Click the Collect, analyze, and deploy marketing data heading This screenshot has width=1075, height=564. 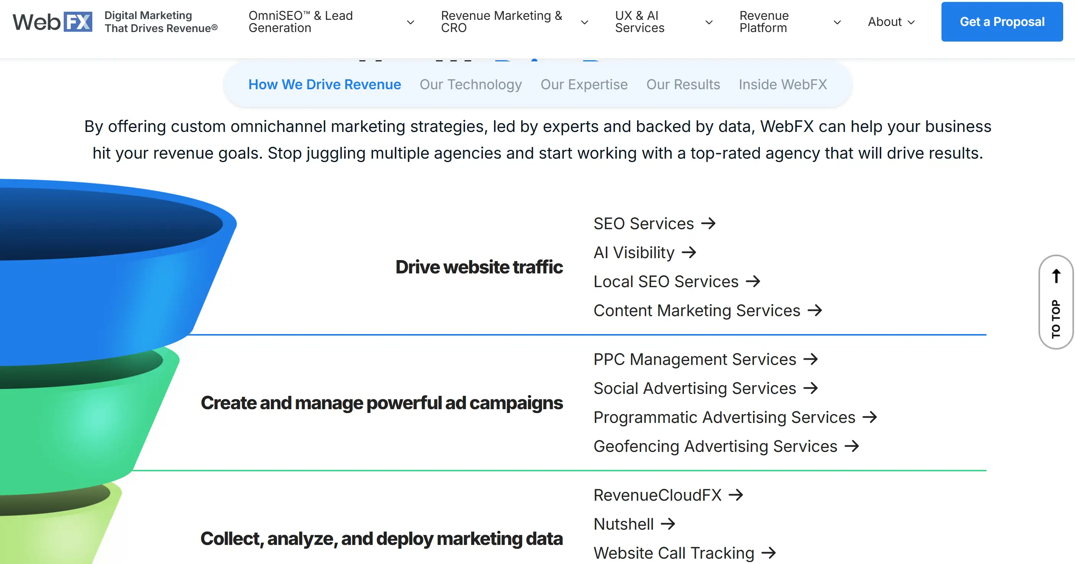[x=382, y=539]
